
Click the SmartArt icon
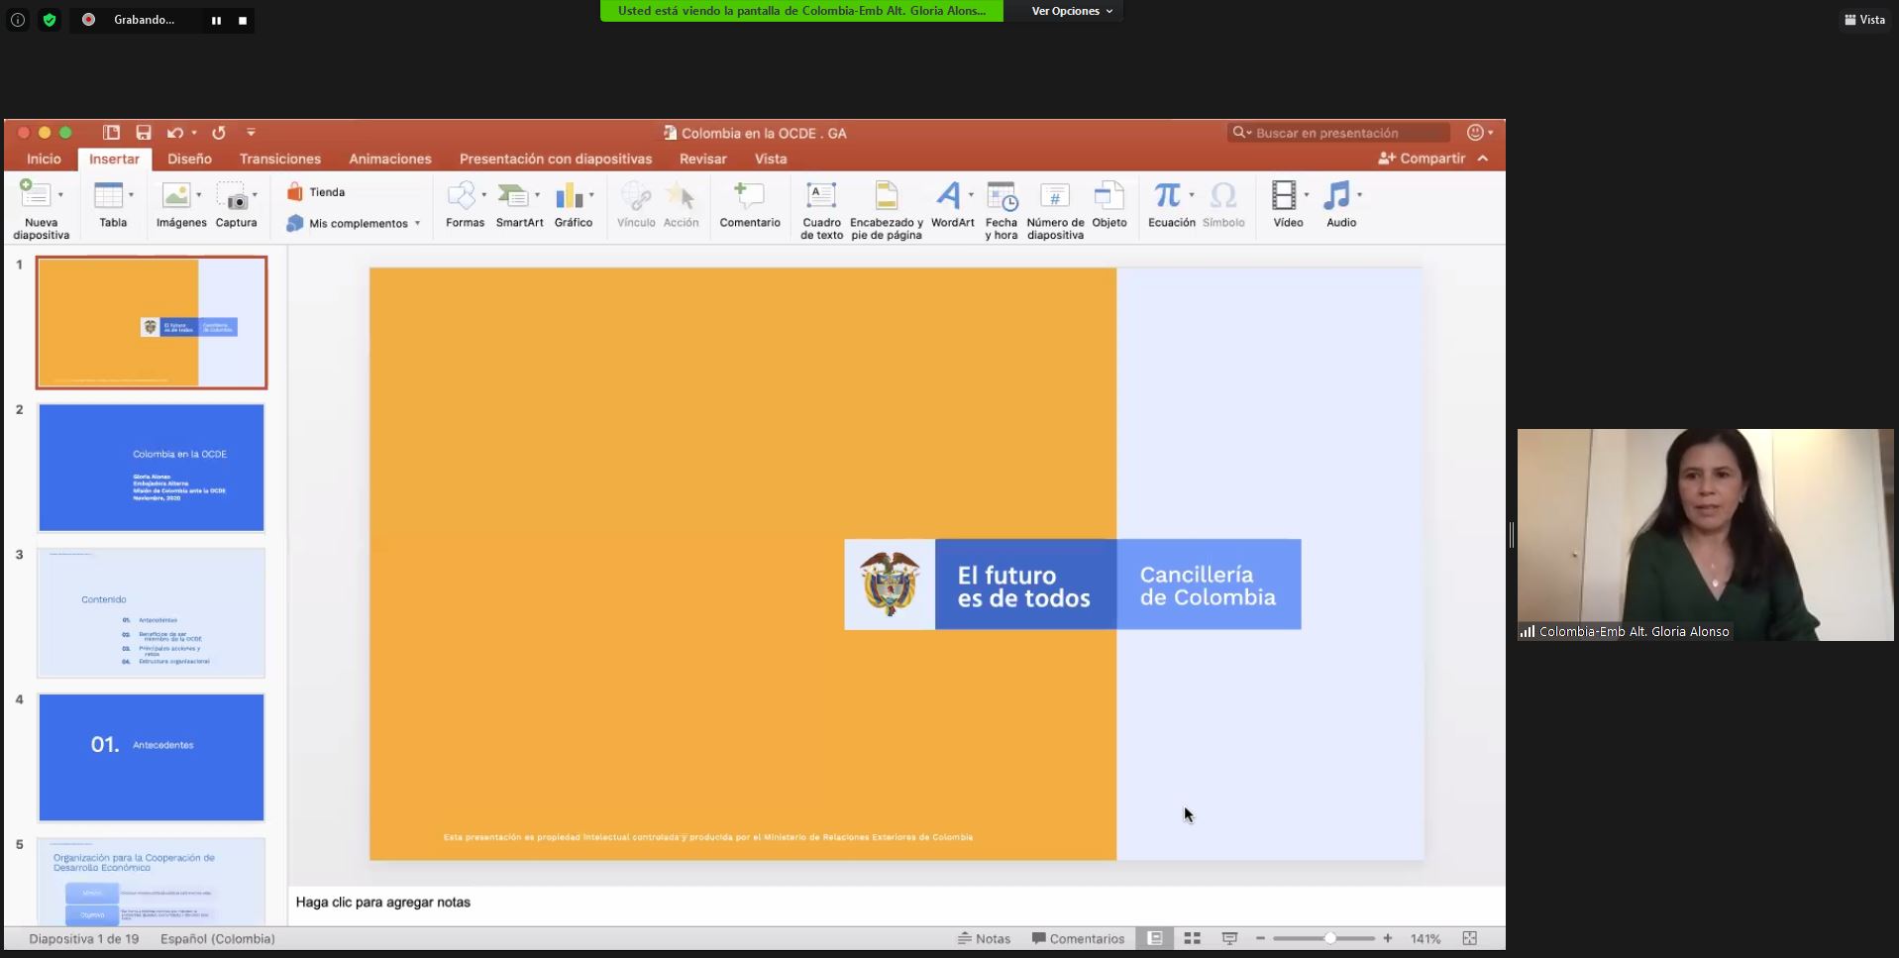click(x=514, y=197)
